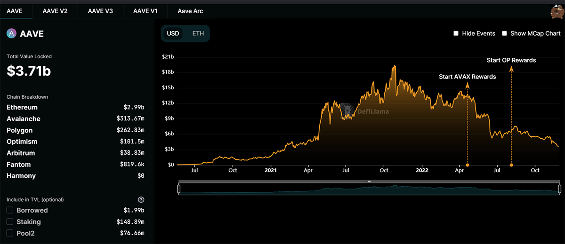565x244 pixels.
Task: Click the Polygon chain label
Action: (20, 130)
